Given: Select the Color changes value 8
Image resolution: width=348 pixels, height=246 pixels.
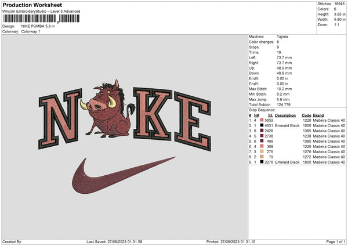Looking at the screenshot, I should tap(278, 42).
